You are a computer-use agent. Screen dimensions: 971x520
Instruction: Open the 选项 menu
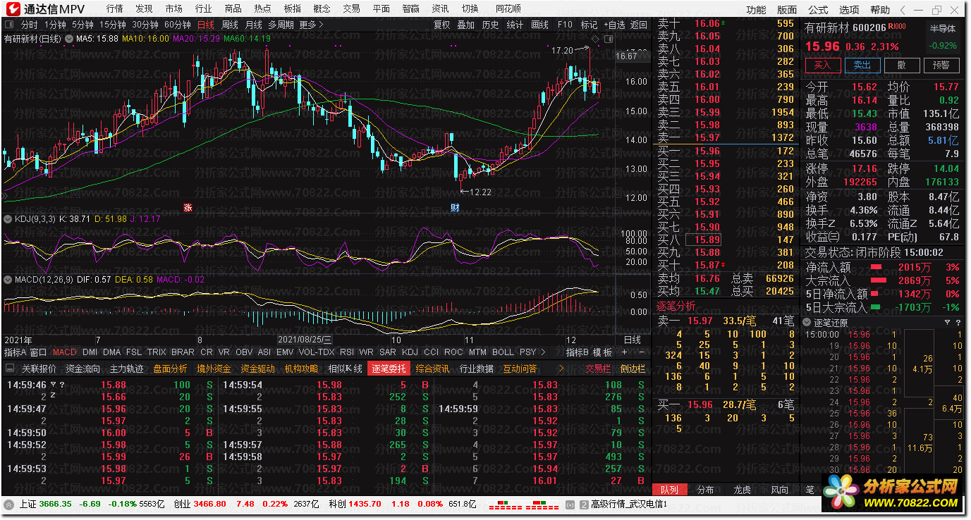tap(849, 10)
